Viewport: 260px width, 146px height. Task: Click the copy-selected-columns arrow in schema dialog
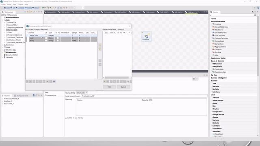point(100,45)
